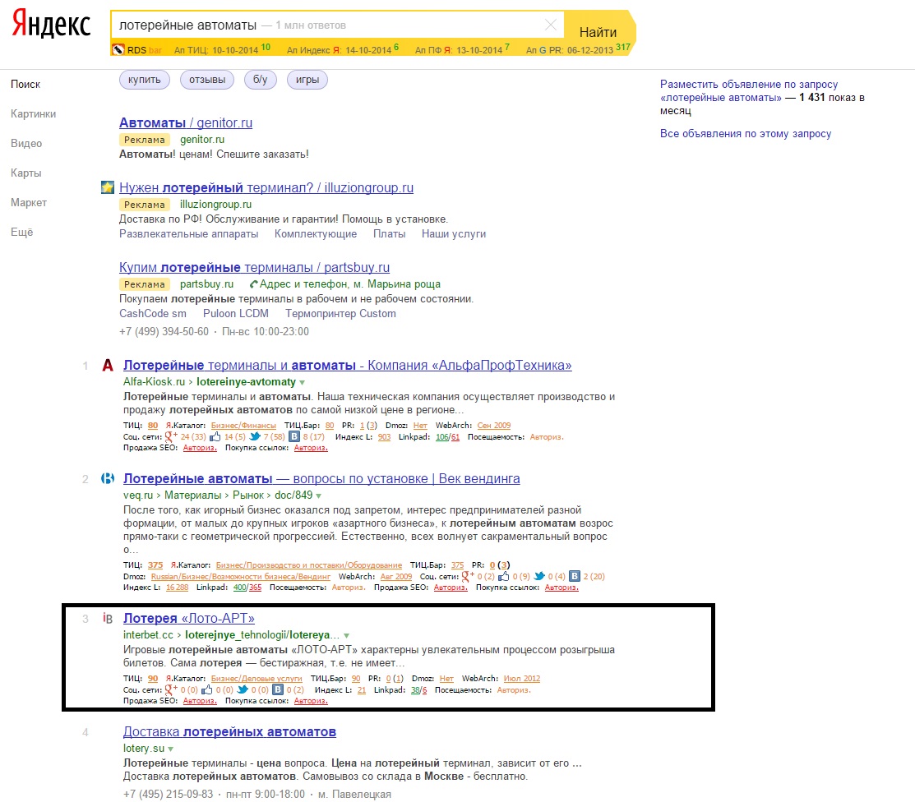The image size is (915, 802).
Task: Expand dropdown arrow next to veq.ru doc/849
Action: point(319,495)
